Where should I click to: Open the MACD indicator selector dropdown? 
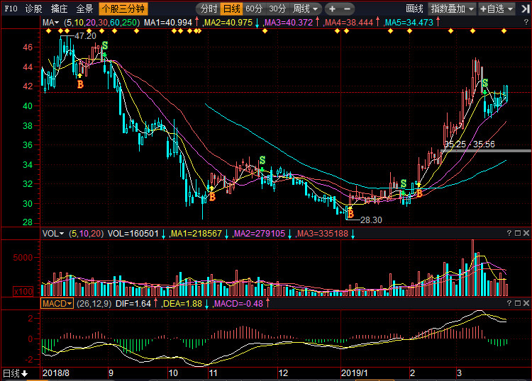(57, 303)
